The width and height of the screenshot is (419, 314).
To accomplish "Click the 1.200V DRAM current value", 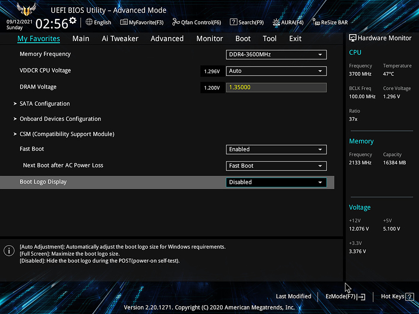I will click(212, 88).
